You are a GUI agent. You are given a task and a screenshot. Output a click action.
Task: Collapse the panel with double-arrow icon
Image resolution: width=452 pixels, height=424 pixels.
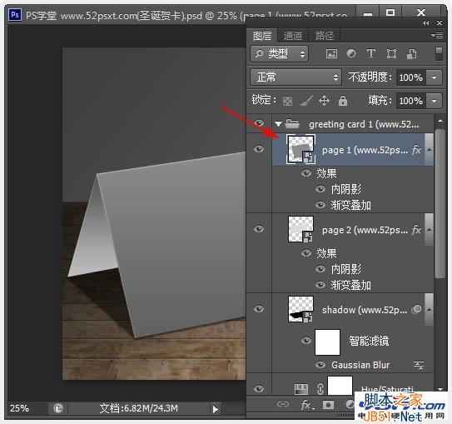pyautogui.click(x=425, y=22)
